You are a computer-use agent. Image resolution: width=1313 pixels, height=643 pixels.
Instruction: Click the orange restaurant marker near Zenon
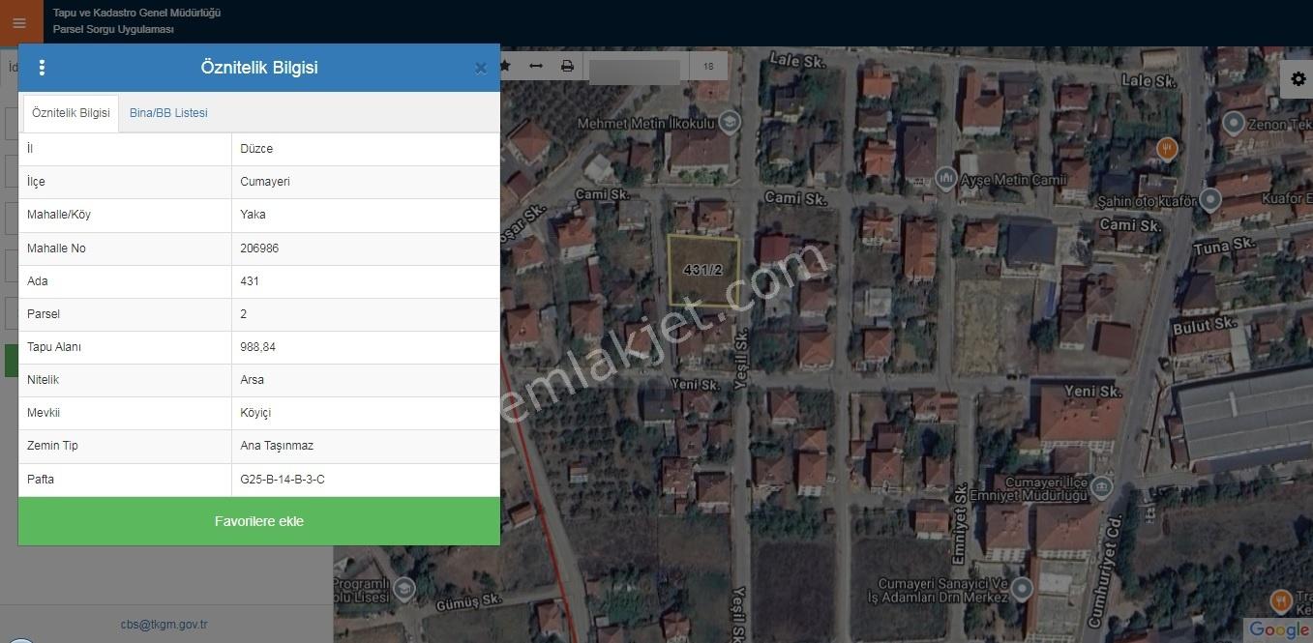(1167, 148)
